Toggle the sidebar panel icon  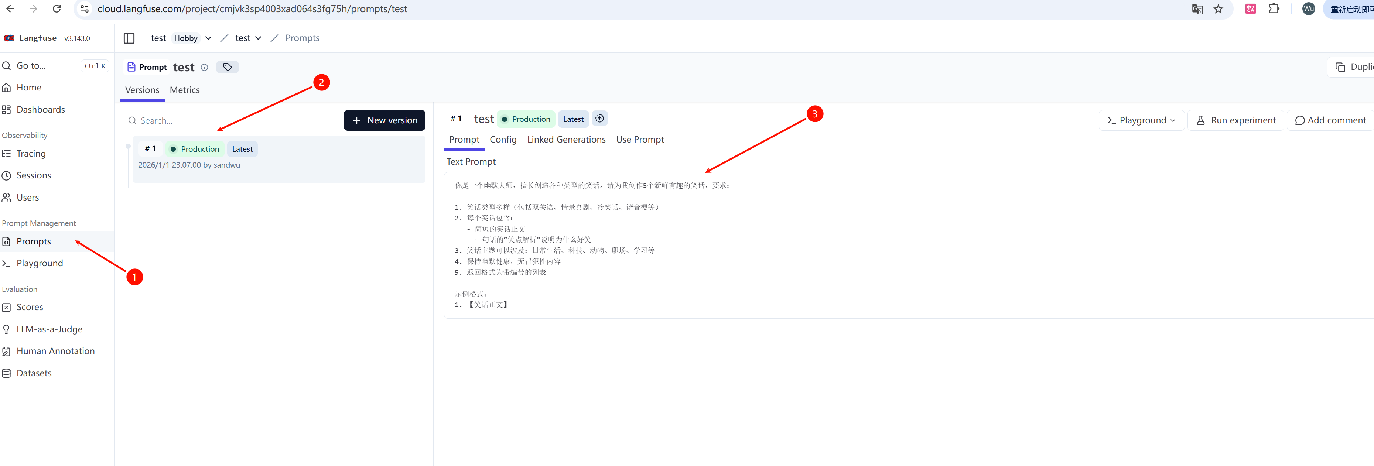click(129, 38)
